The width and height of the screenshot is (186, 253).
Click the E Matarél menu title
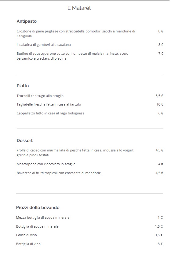[x=79, y=8]
